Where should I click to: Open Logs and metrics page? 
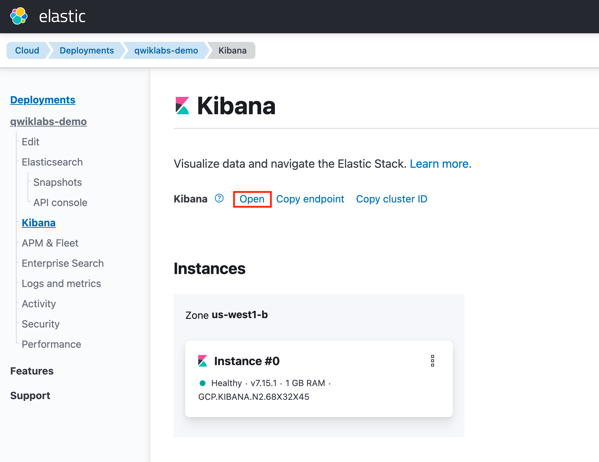[x=61, y=284]
